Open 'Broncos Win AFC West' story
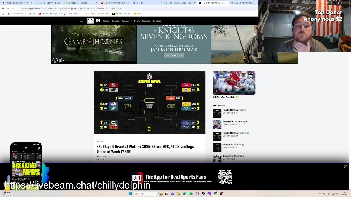Viewport: 351px width, 197px height. pyautogui.click(x=233, y=144)
